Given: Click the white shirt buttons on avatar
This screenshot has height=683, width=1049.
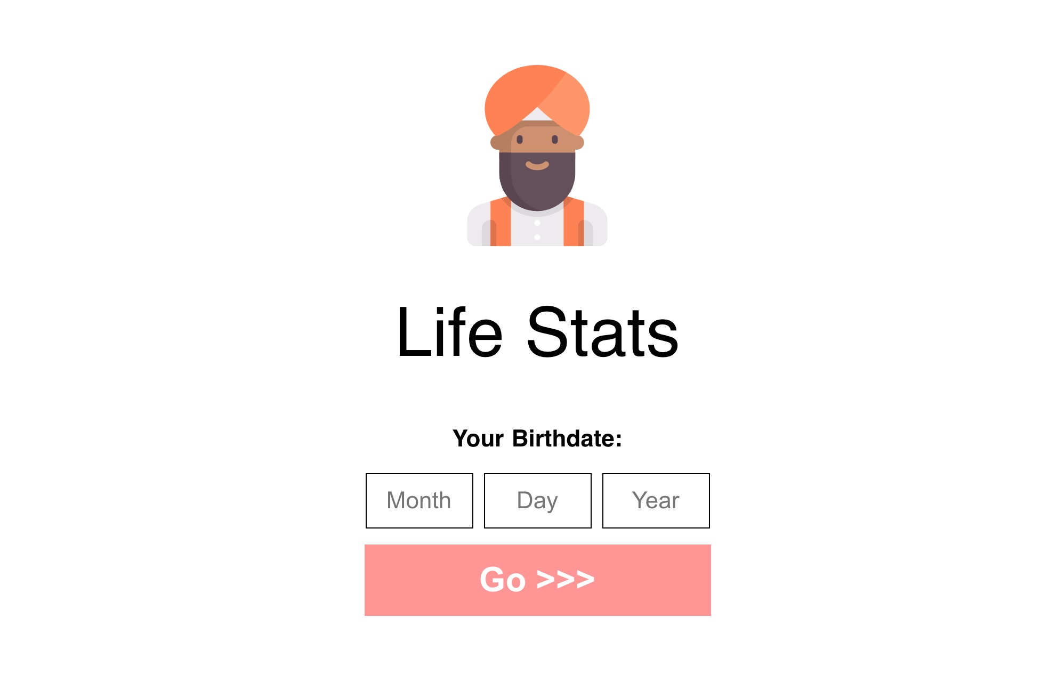Looking at the screenshot, I should click(x=537, y=230).
